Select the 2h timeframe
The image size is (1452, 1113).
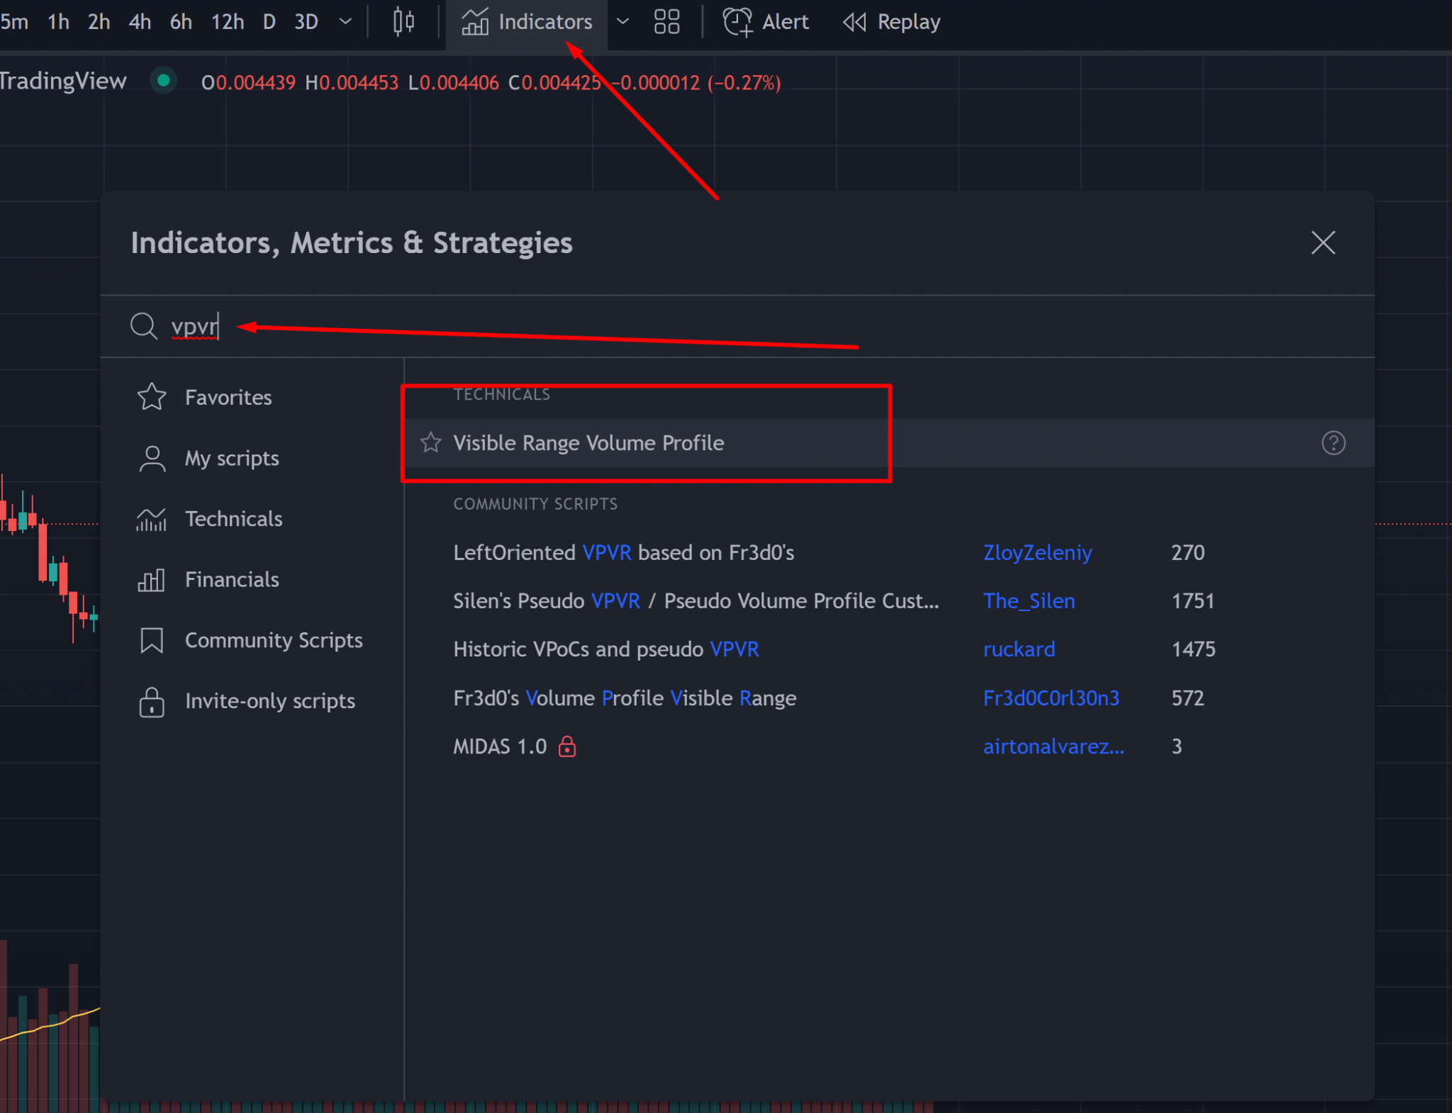[99, 22]
